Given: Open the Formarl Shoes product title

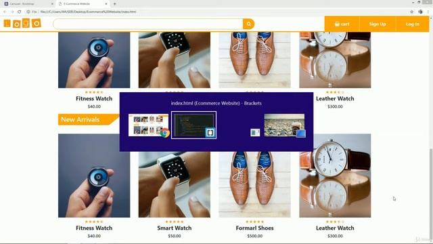Looking at the screenshot, I should (x=254, y=228).
